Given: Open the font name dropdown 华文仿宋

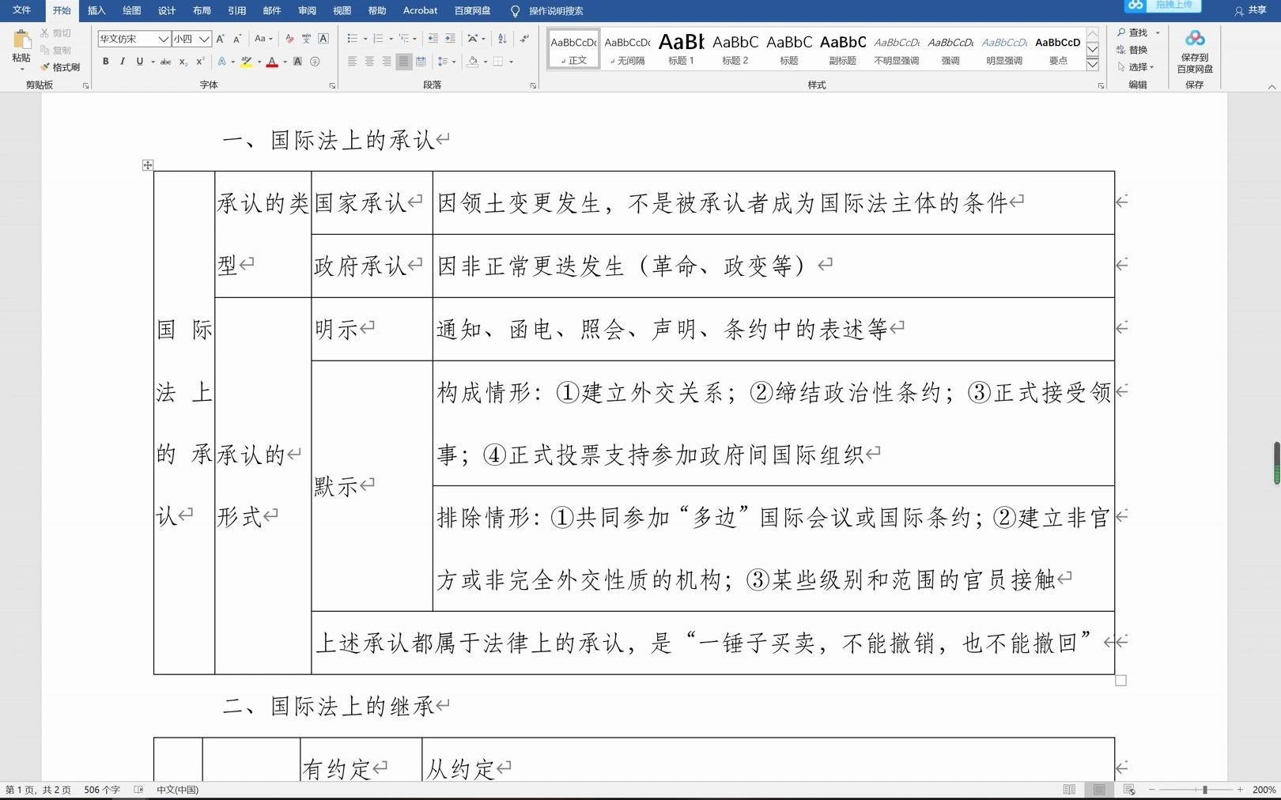Looking at the screenshot, I should click(163, 39).
